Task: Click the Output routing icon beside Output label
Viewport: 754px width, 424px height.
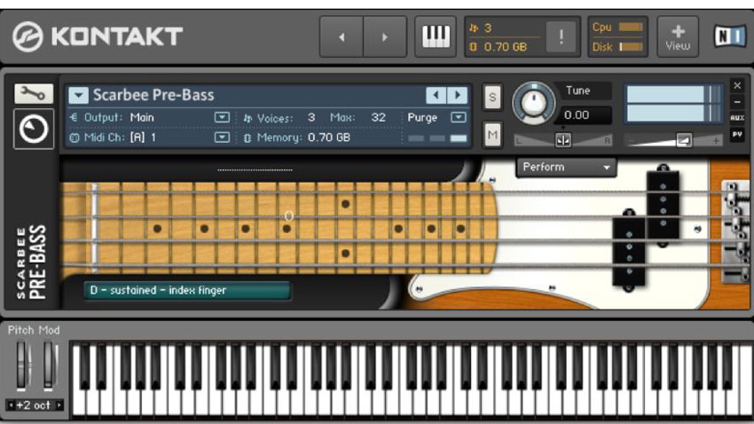Action: pyautogui.click(x=74, y=117)
